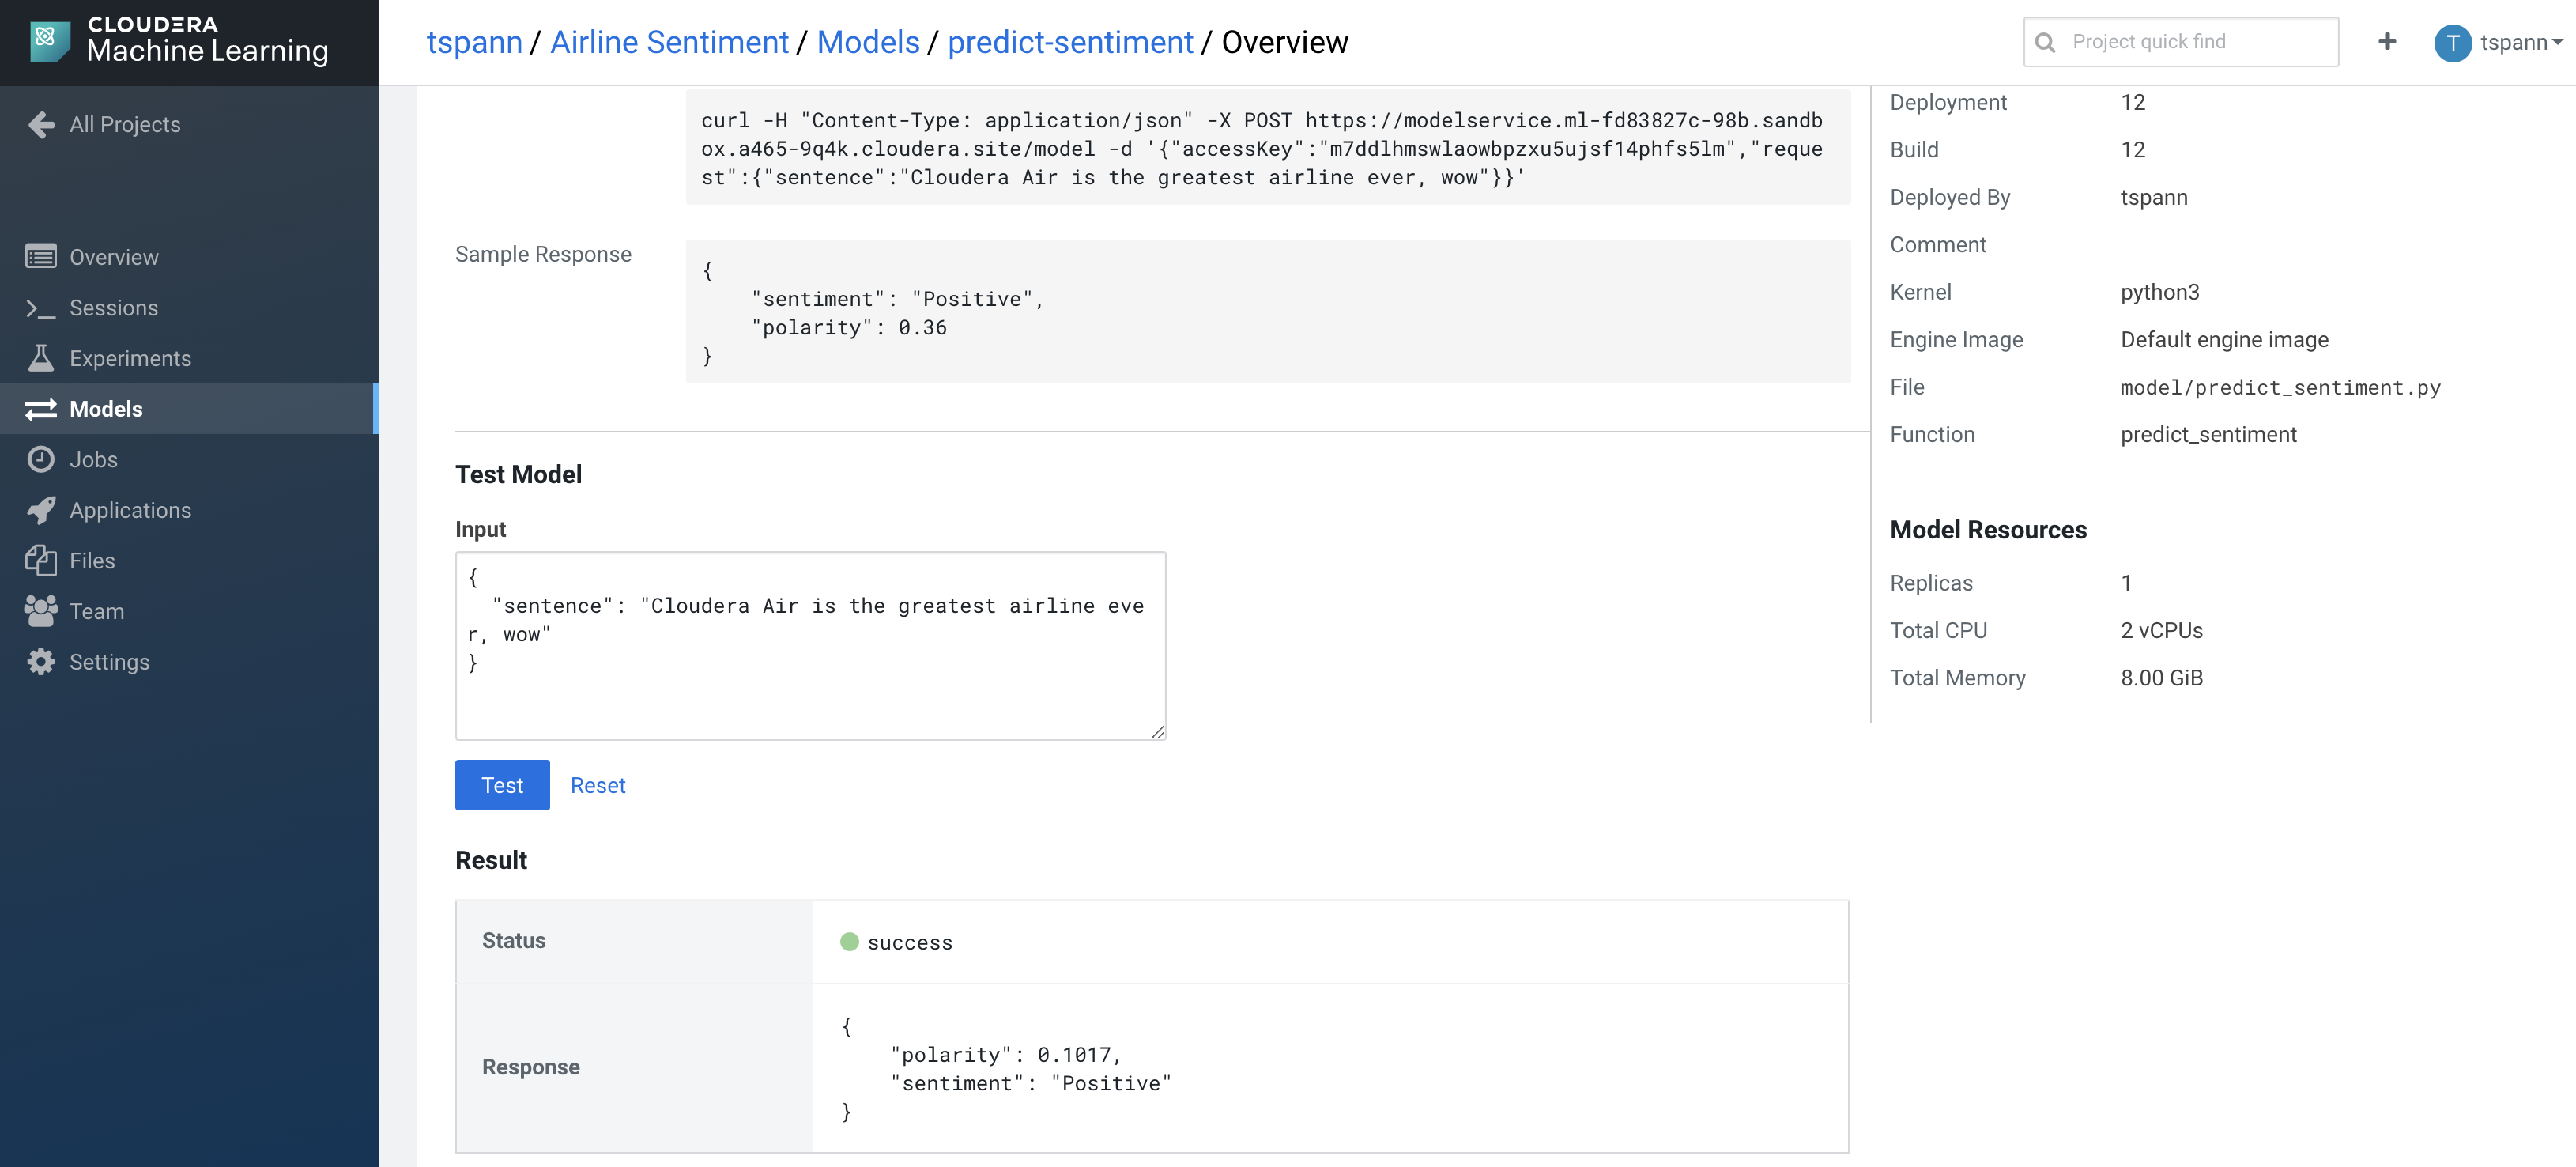
Task: Go to Airline Sentiment breadcrumb link
Action: point(669,42)
